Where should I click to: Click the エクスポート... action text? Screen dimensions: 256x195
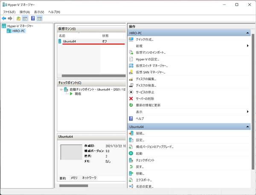[144, 180]
